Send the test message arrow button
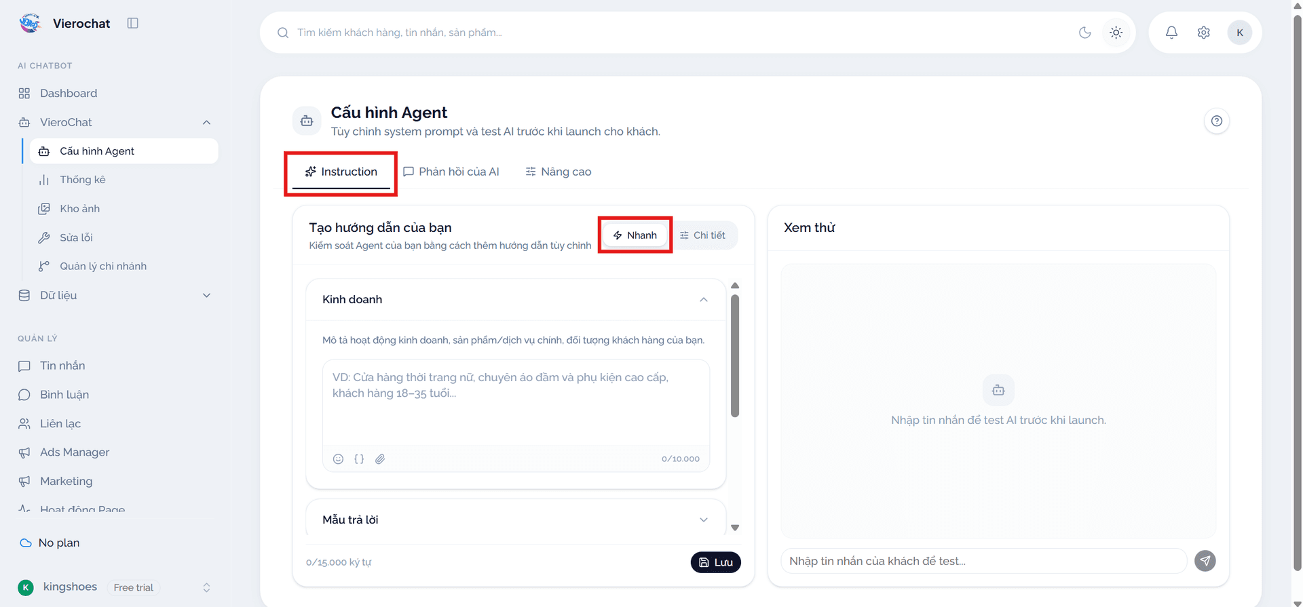 (1205, 561)
